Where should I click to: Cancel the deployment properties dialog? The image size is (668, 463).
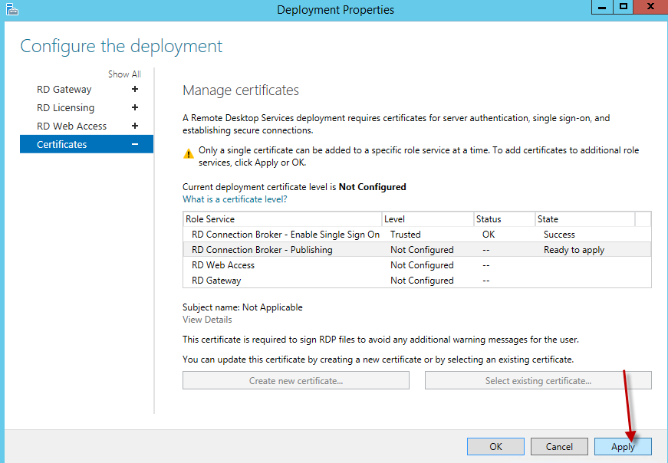[x=559, y=447]
